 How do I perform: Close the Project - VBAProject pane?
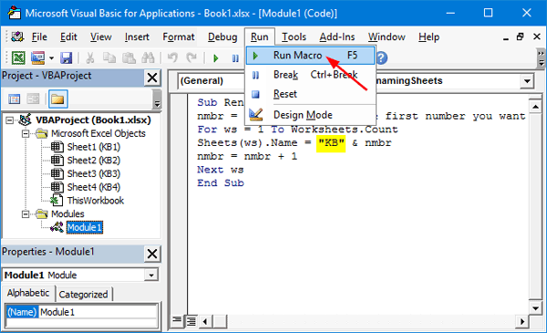pyautogui.click(x=152, y=78)
